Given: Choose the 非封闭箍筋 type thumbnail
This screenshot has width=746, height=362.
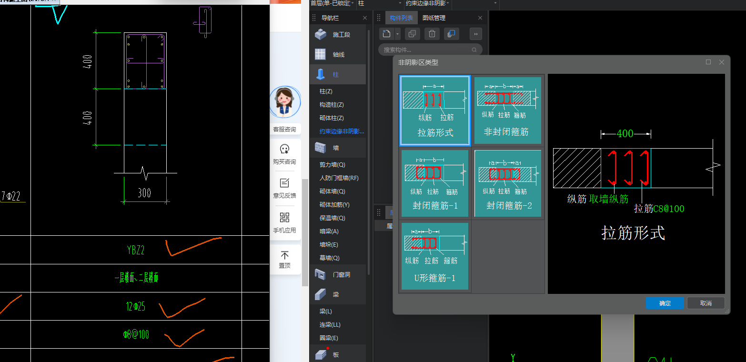Looking at the screenshot, I should coord(507,111).
